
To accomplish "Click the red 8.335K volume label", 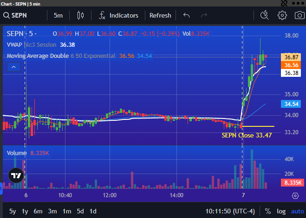I will pyautogui.click(x=293, y=183).
